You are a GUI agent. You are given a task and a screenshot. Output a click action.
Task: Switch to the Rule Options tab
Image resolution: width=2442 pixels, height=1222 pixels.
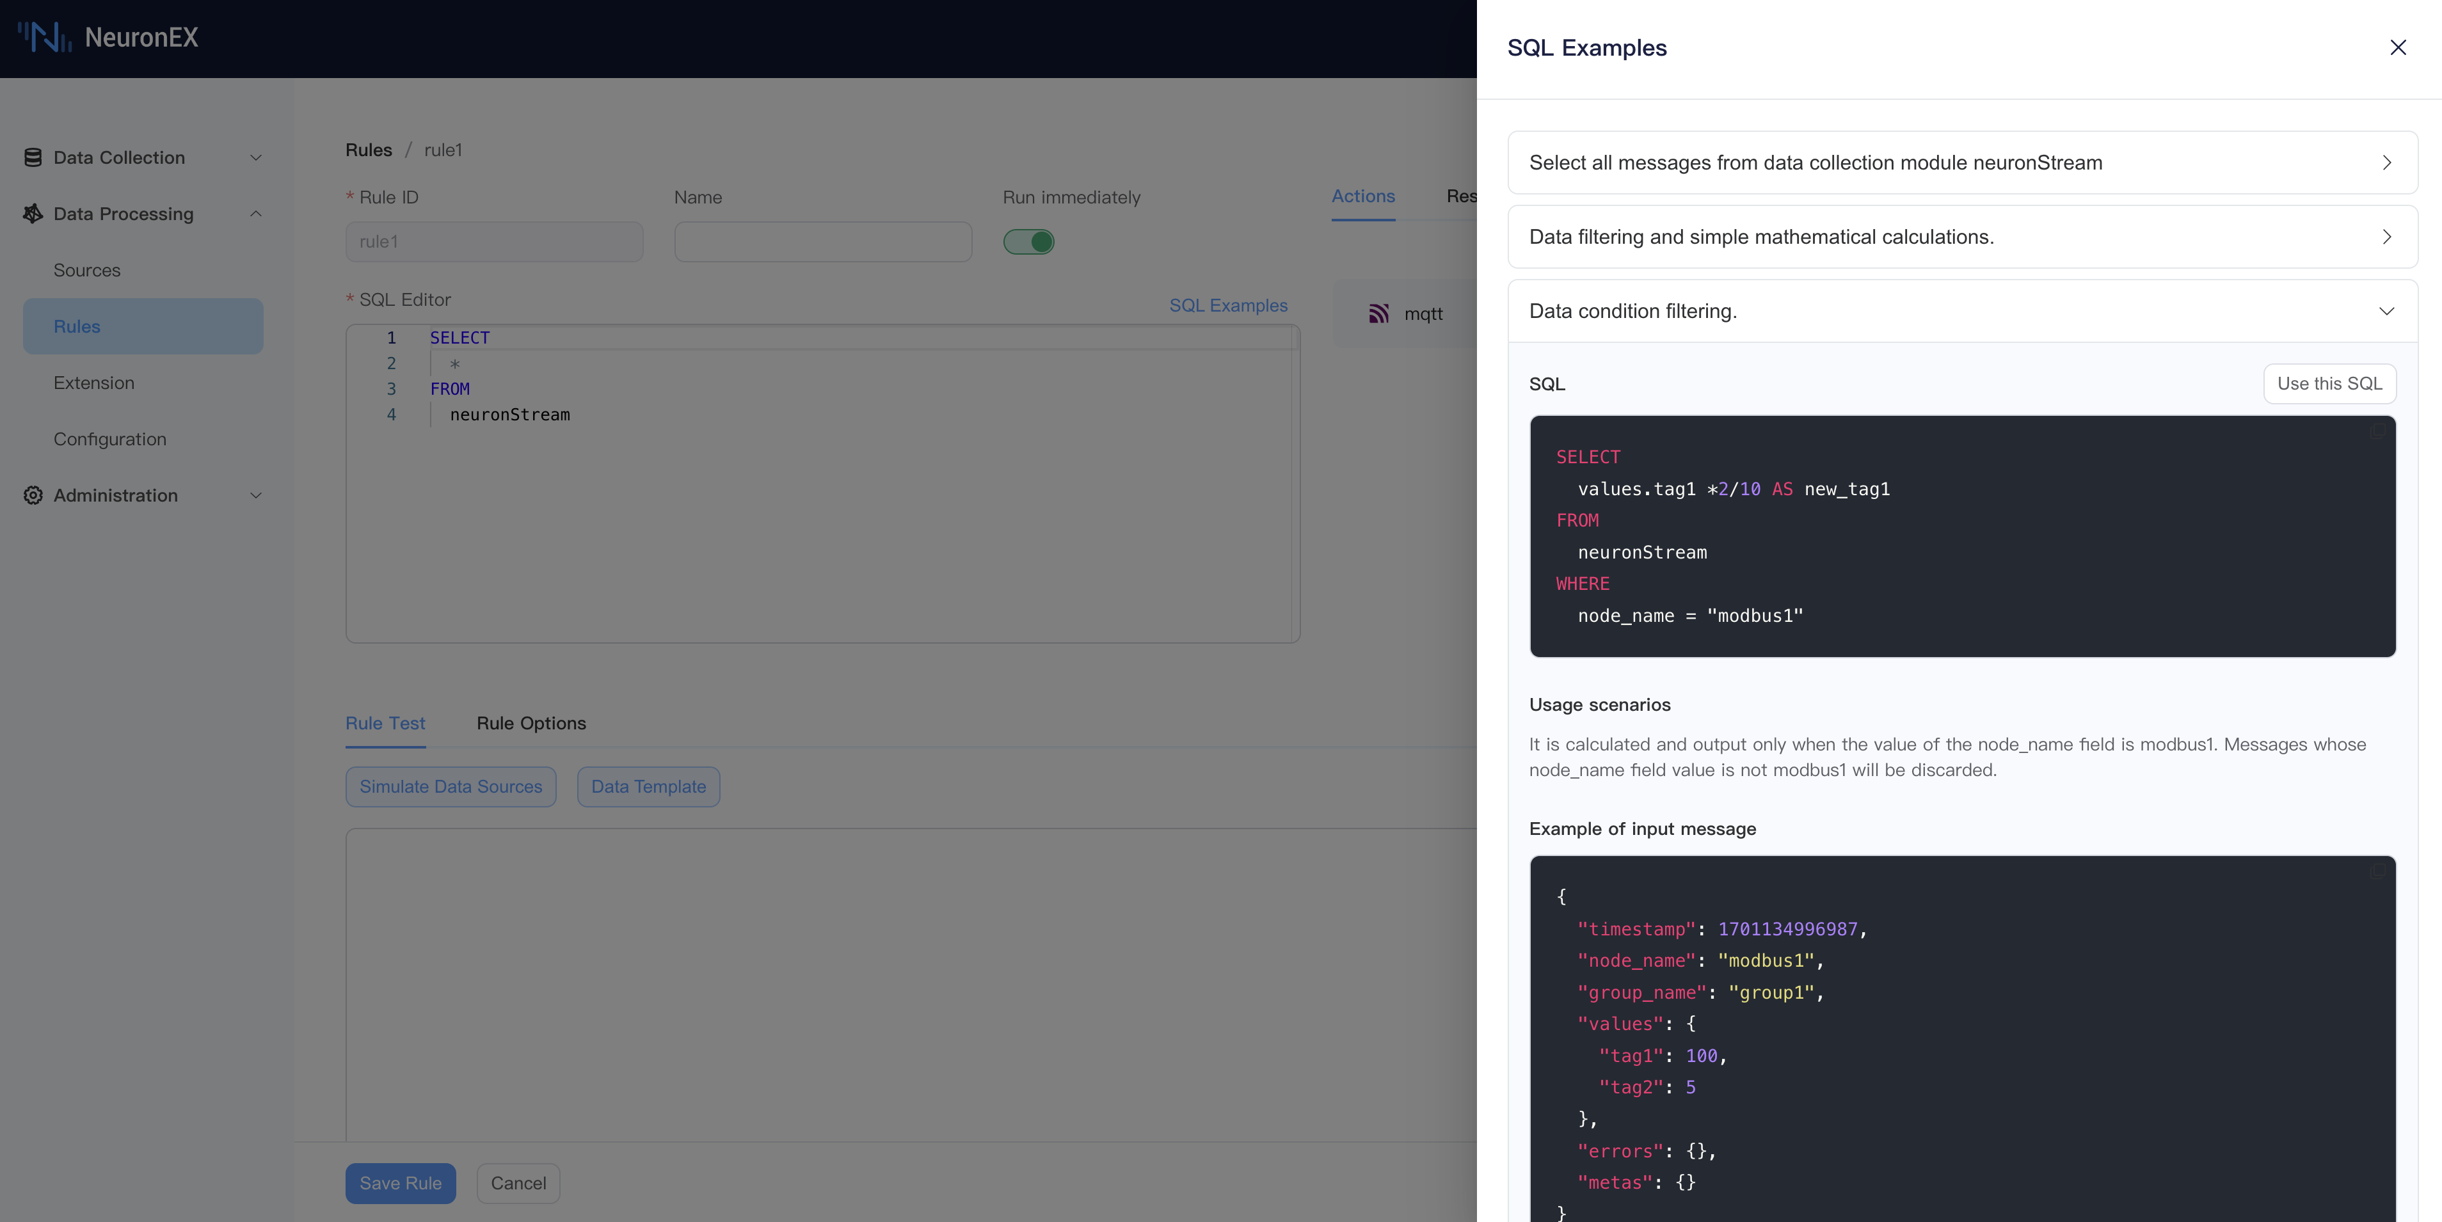[531, 722]
